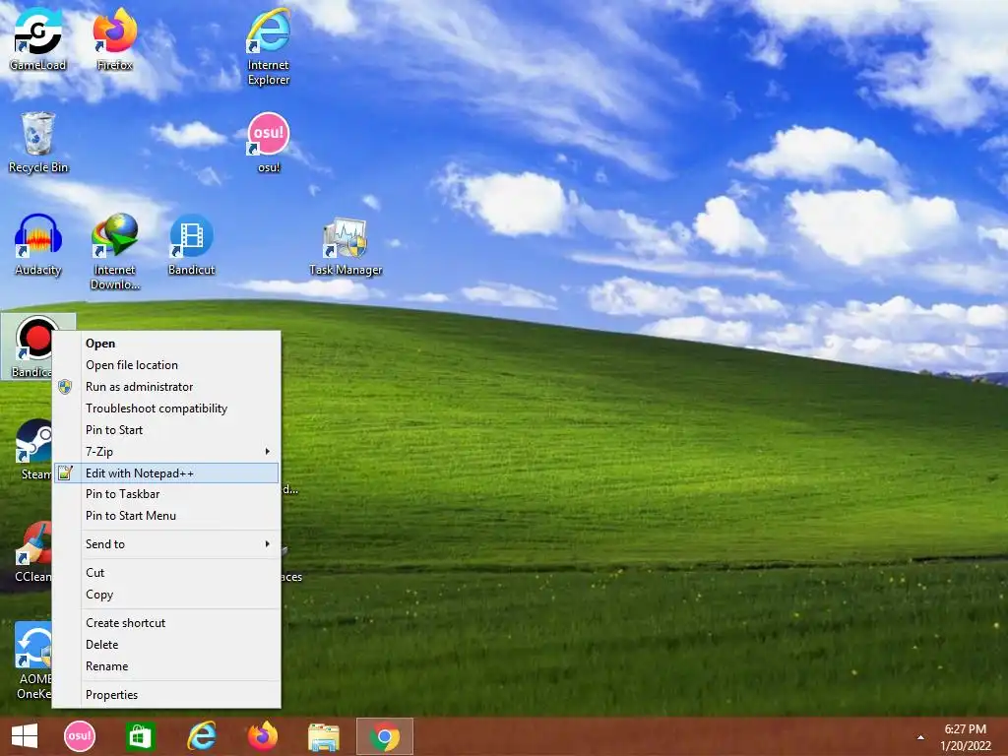Select the Audacity desktop icon

point(38,245)
